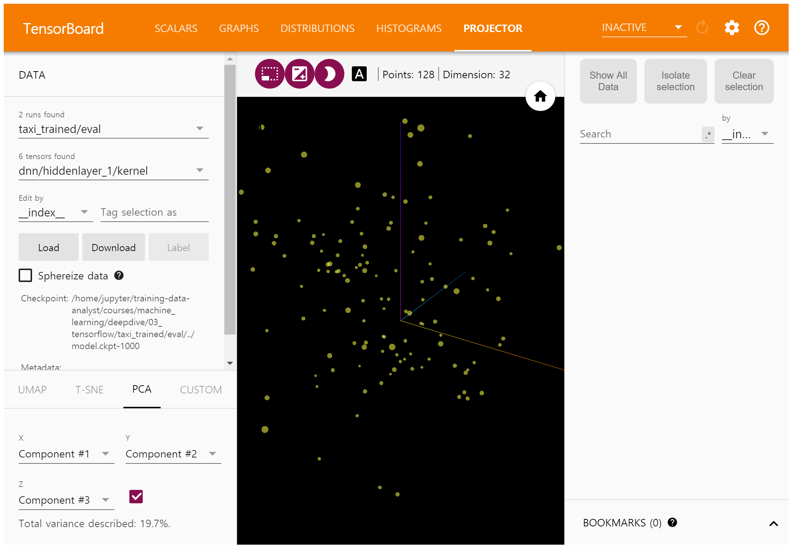Screen dimensions: 792x548
Task: Open X axis Component #1 dropdown
Action: coord(66,454)
